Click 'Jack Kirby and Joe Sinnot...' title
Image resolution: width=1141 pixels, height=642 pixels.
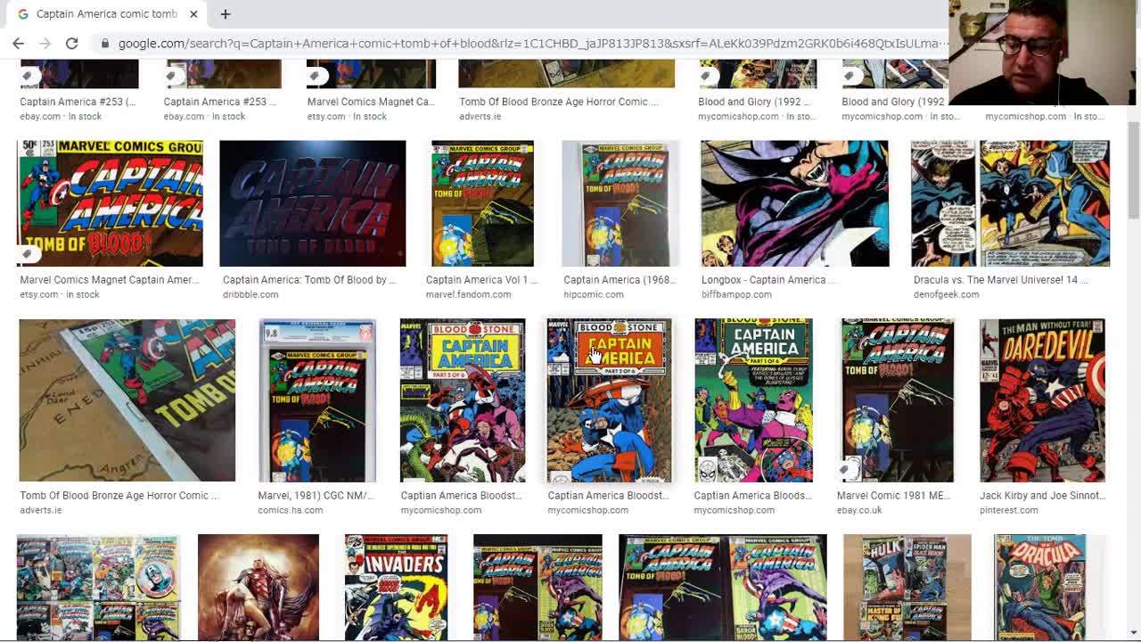tap(1042, 496)
